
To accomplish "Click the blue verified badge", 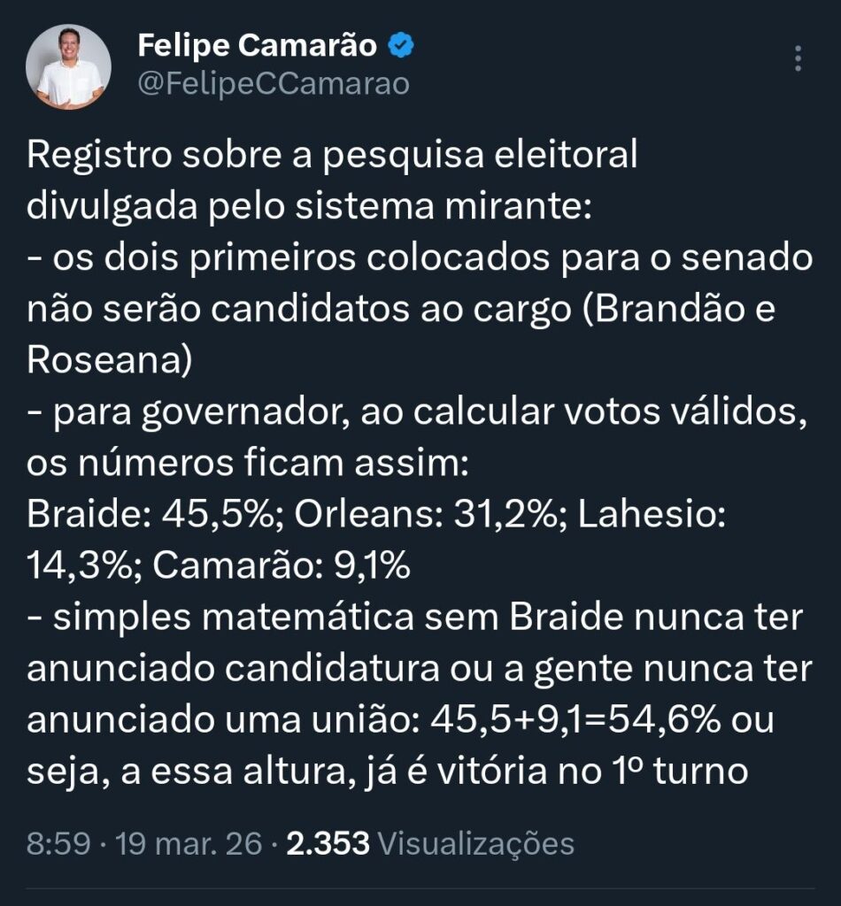I will pyautogui.click(x=403, y=46).
